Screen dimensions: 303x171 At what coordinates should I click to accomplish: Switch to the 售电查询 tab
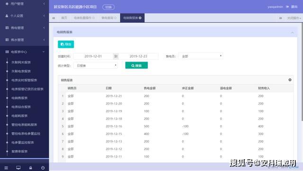point(107,18)
